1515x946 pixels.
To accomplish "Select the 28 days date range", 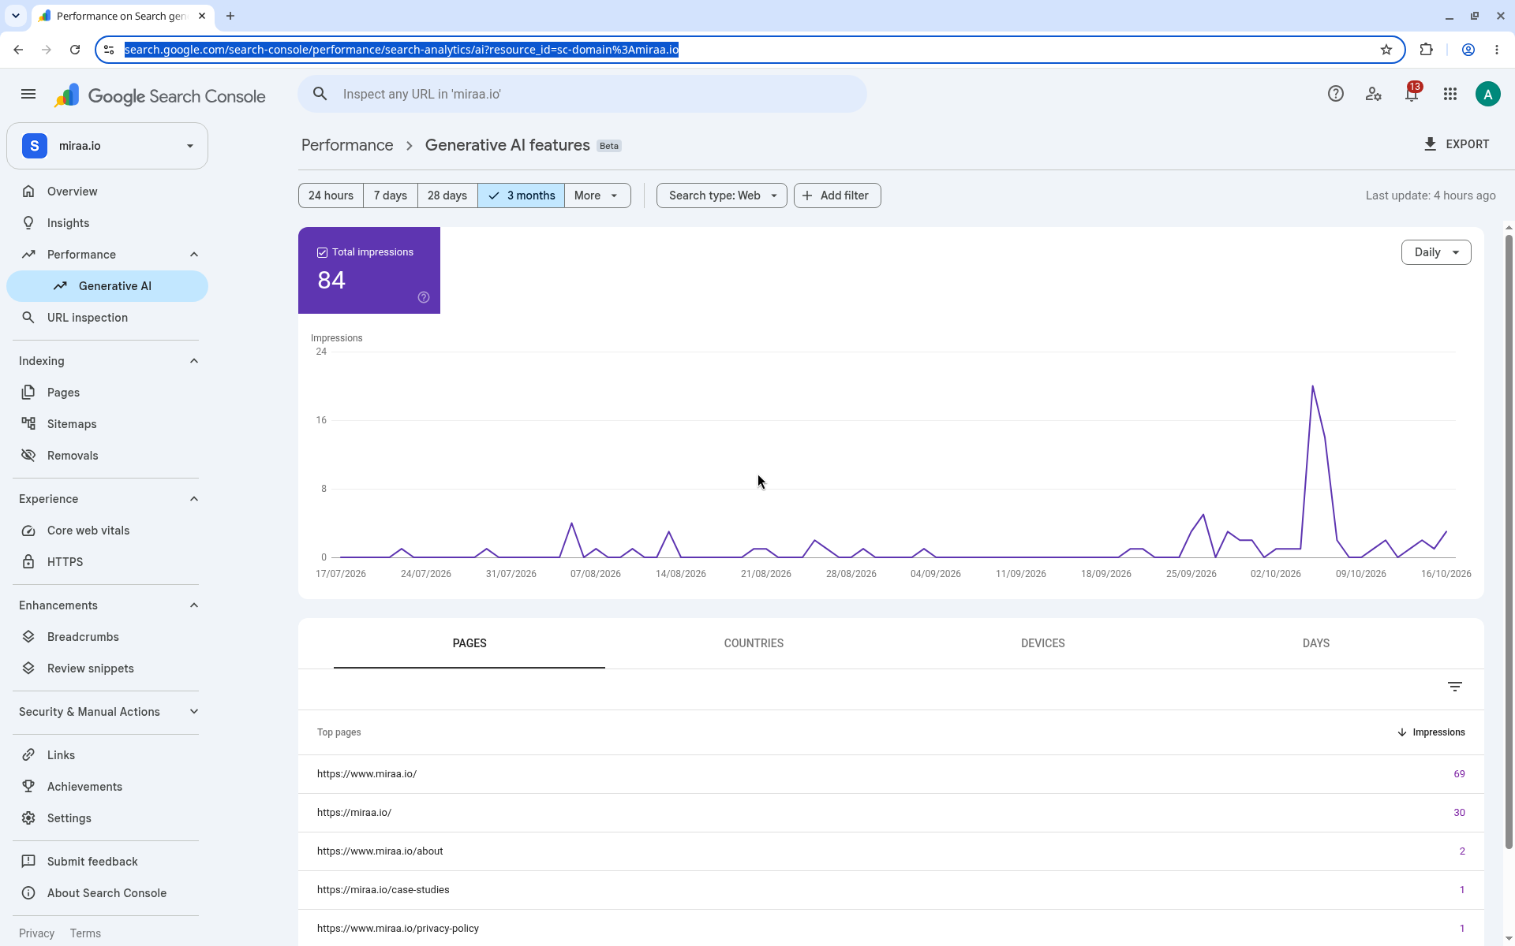I will tap(447, 196).
